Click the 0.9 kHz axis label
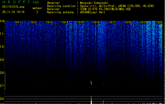165x104 pixels. pyautogui.click(x=2, y=60)
